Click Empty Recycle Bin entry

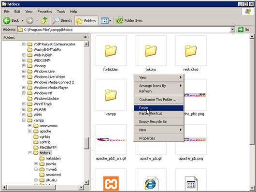click(x=159, y=122)
